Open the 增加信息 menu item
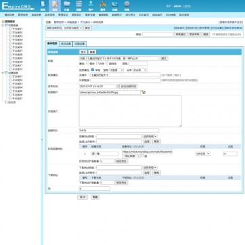Screen dimensions: 245x245 tap(9, 15)
